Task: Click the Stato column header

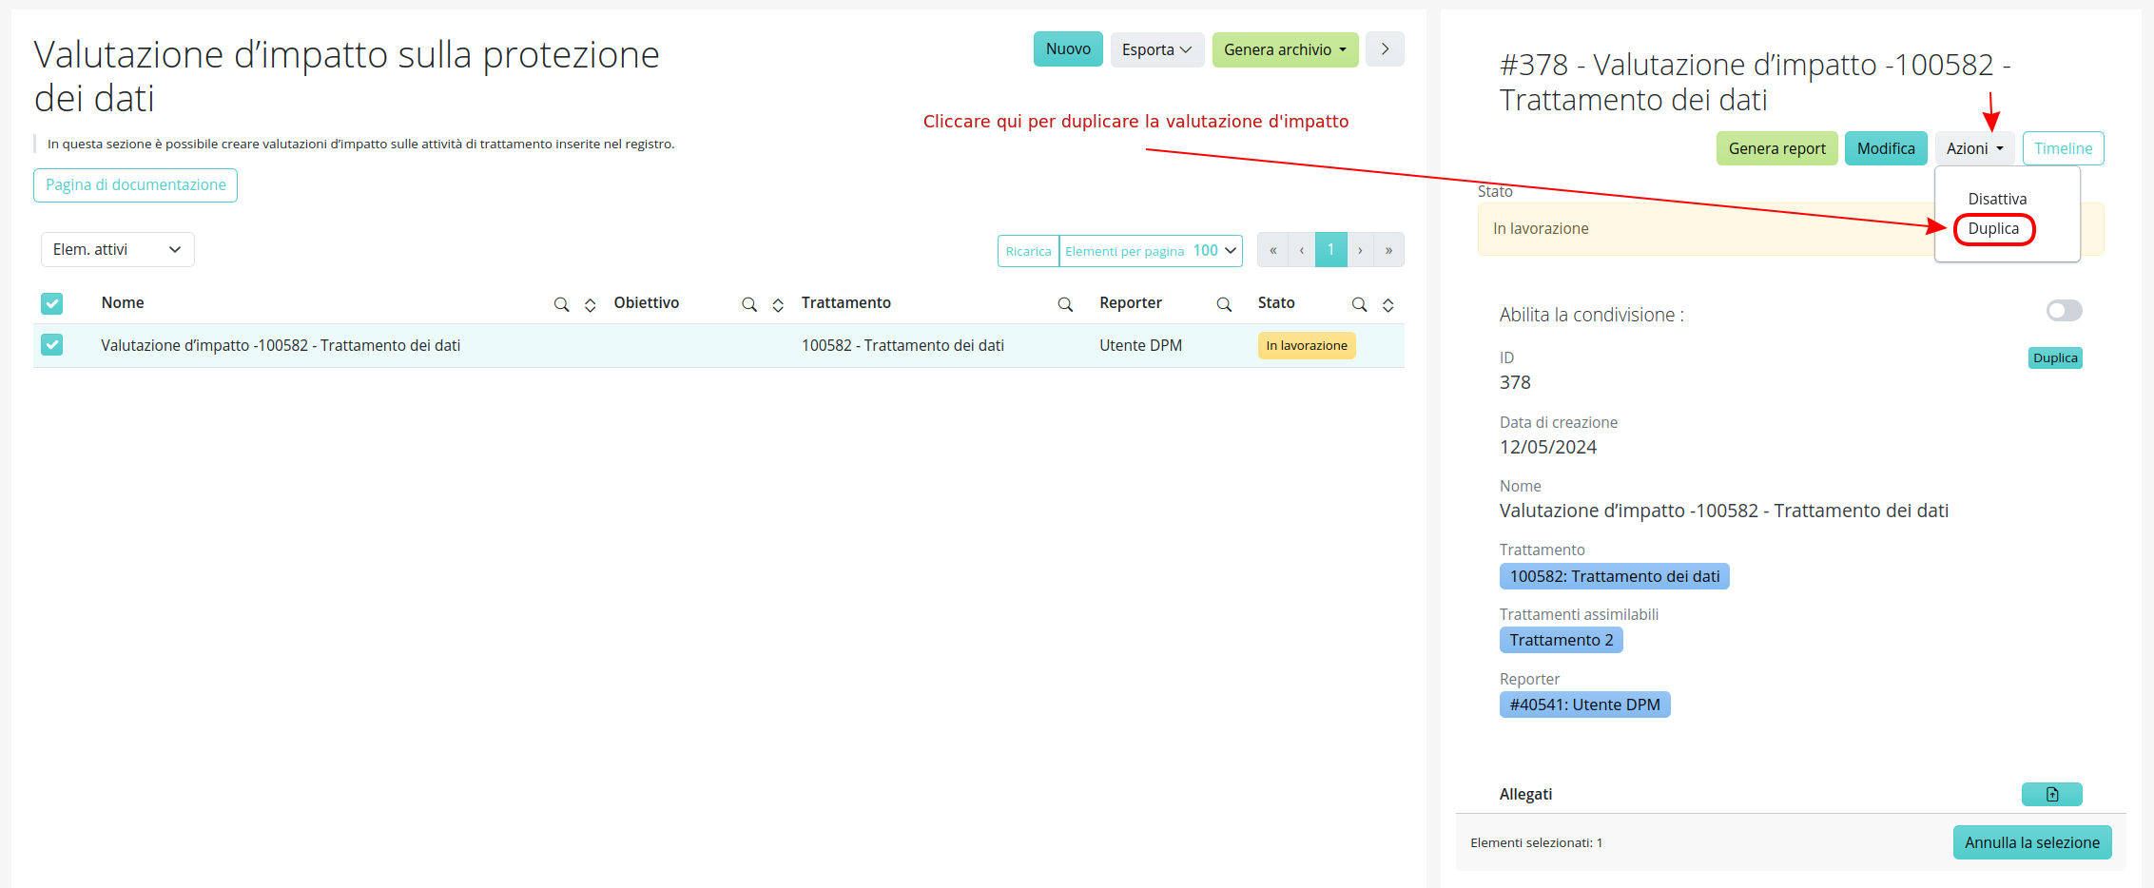Action: pos(1276,302)
